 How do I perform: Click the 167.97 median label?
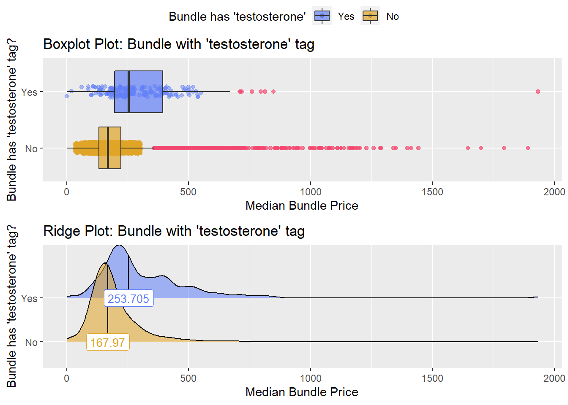108,342
